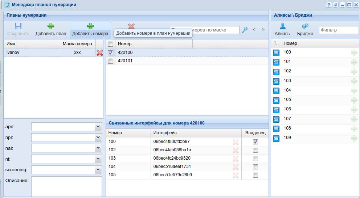This screenshot has width=360, height=198.
Task: Open the nai dropdown list
Action: pyautogui.click(x=98, y=148)
